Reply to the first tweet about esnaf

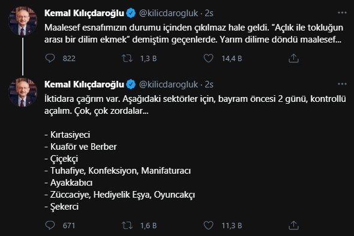coord(50,58)
